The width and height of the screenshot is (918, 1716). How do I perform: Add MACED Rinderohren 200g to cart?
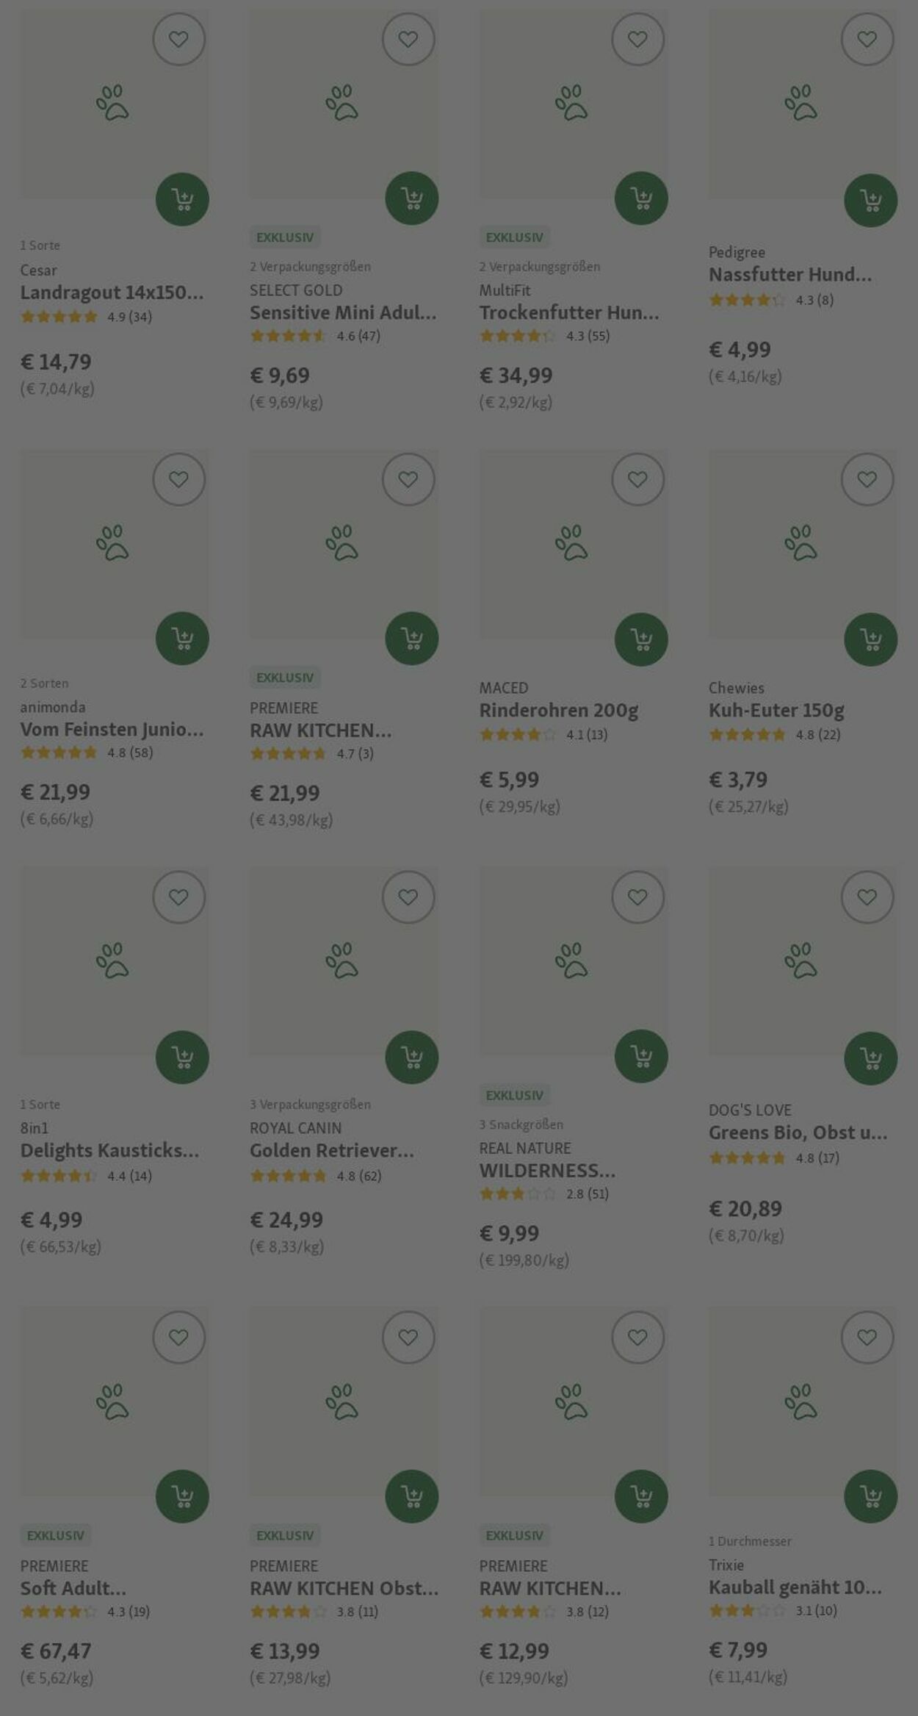[641, 639]
